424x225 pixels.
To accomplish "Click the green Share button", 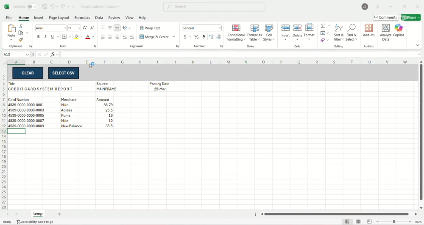I will 411,17.
